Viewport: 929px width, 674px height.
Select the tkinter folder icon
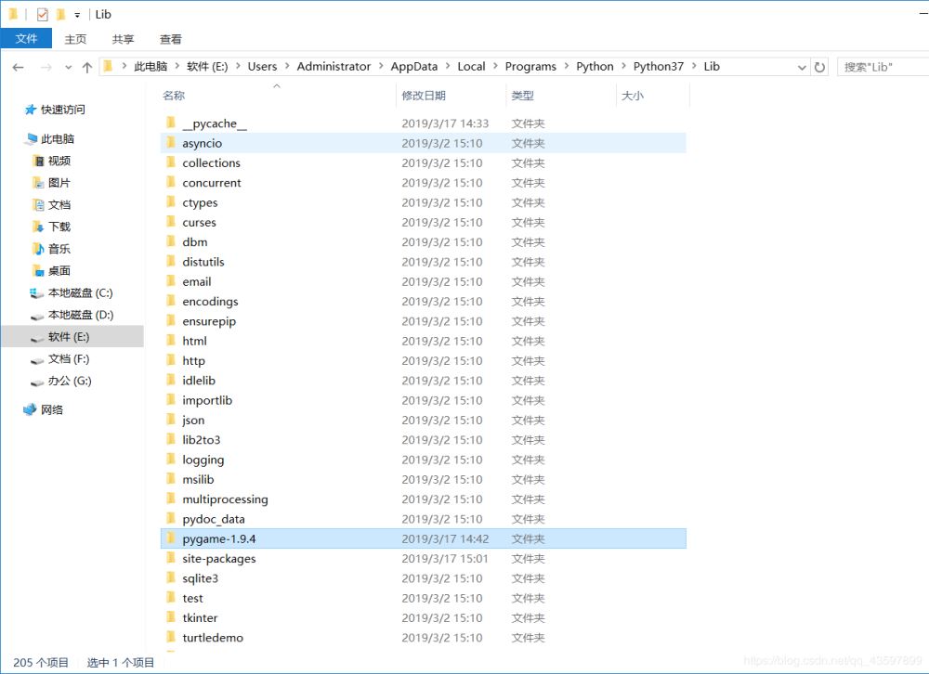[171, 617]
